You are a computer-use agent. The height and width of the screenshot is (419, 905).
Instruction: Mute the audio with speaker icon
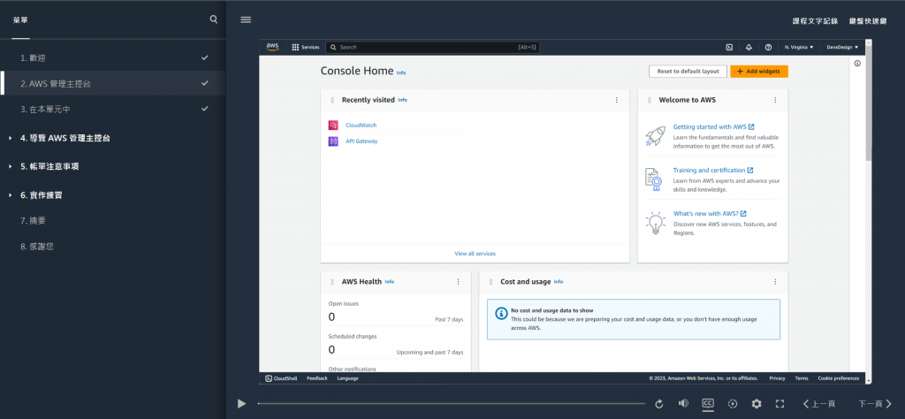tap(683, 404)
